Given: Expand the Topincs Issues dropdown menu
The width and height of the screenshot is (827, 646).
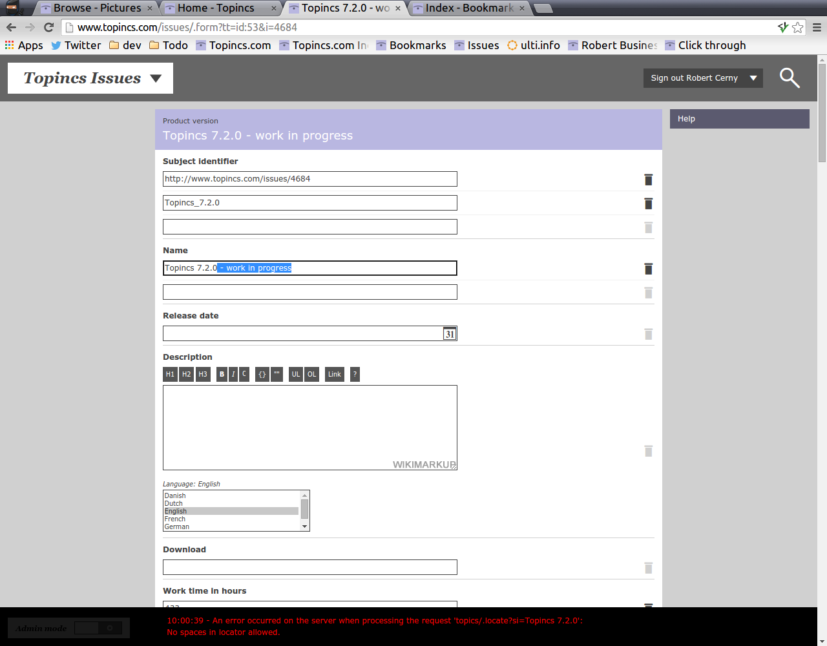Looking at the screenshot, I should click(156, 78).
